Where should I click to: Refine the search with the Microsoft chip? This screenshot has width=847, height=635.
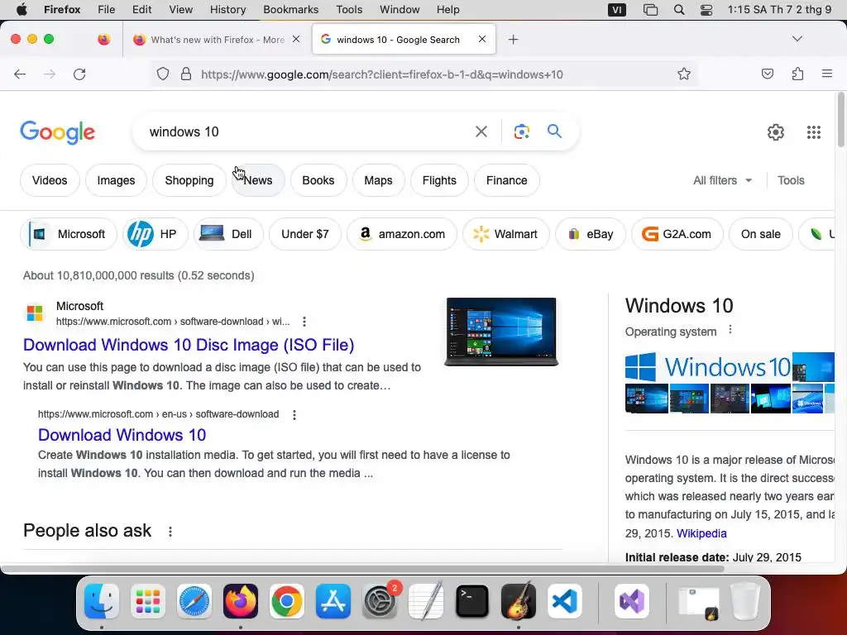pyautogui.click(x=69, y=234)
